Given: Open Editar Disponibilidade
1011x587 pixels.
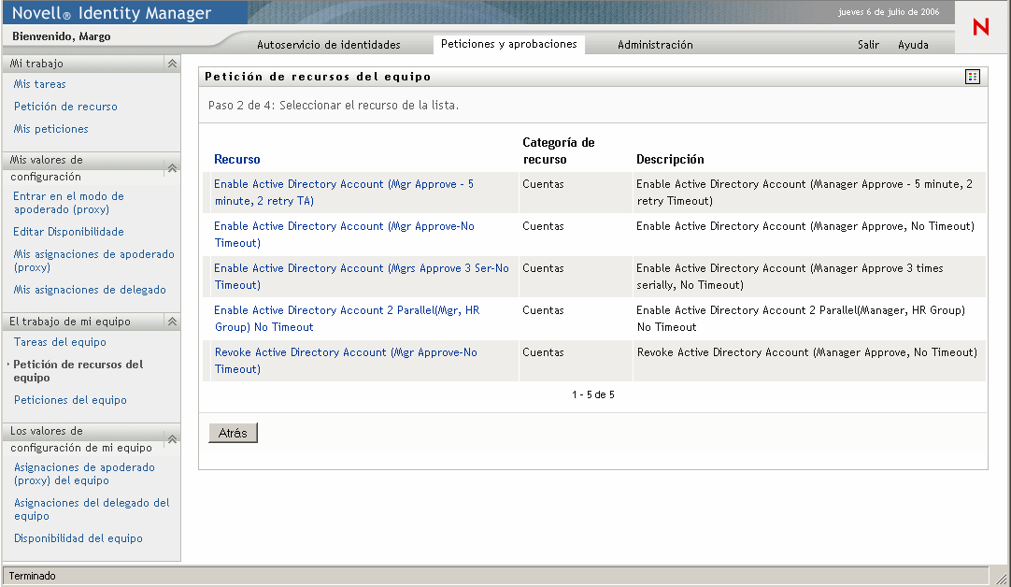Looking at the screenshot, I should point(68,232).
